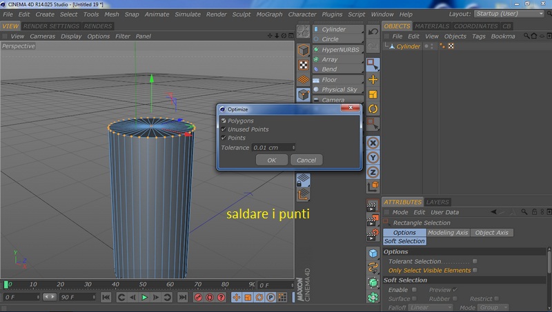Activate the Rotate tool icon

pyautogui.click(x=373, y=109)
